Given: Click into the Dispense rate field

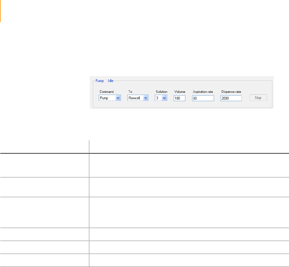Looking at the screenshot, I should pos(231,98).
